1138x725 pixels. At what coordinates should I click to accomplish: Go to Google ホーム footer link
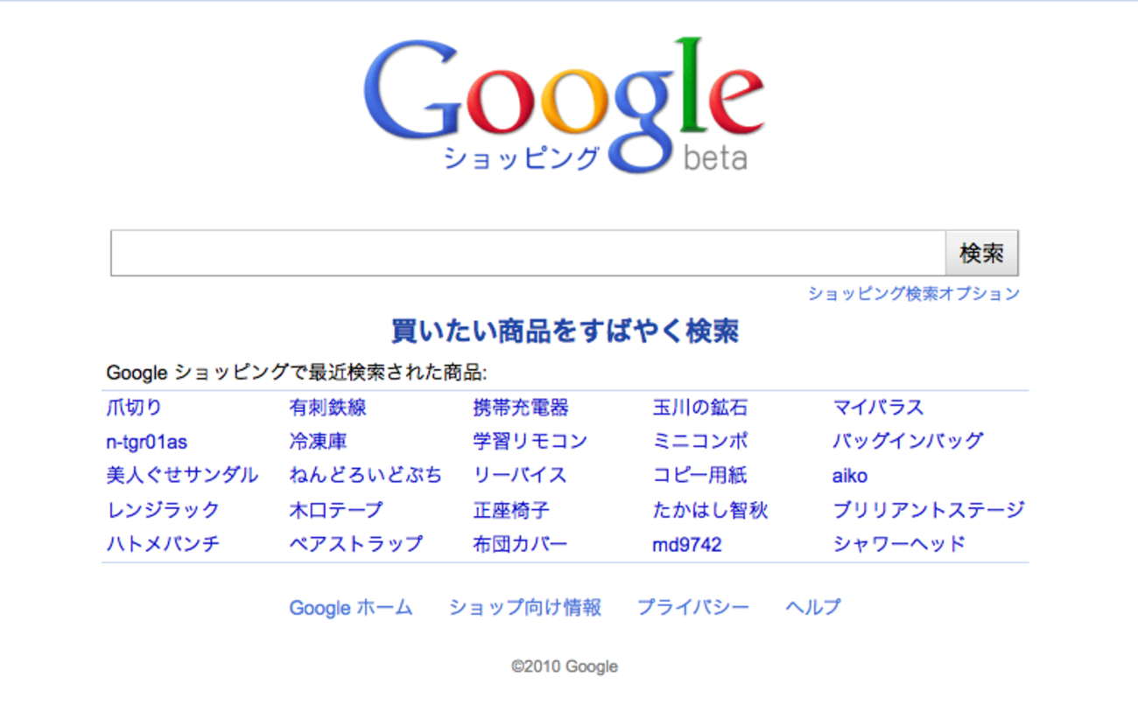coord(351,608)
